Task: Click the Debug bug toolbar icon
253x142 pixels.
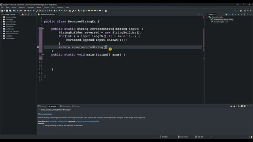Action: pos(49,11)
